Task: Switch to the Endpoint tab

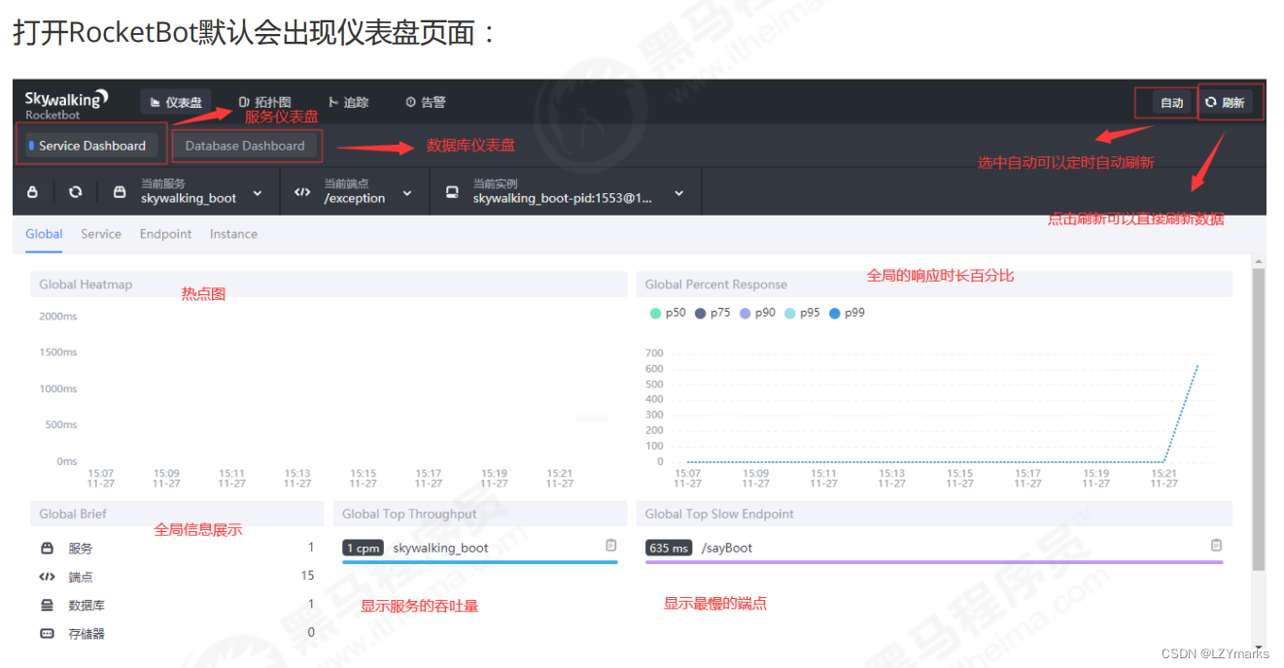Action: [165, 234]
